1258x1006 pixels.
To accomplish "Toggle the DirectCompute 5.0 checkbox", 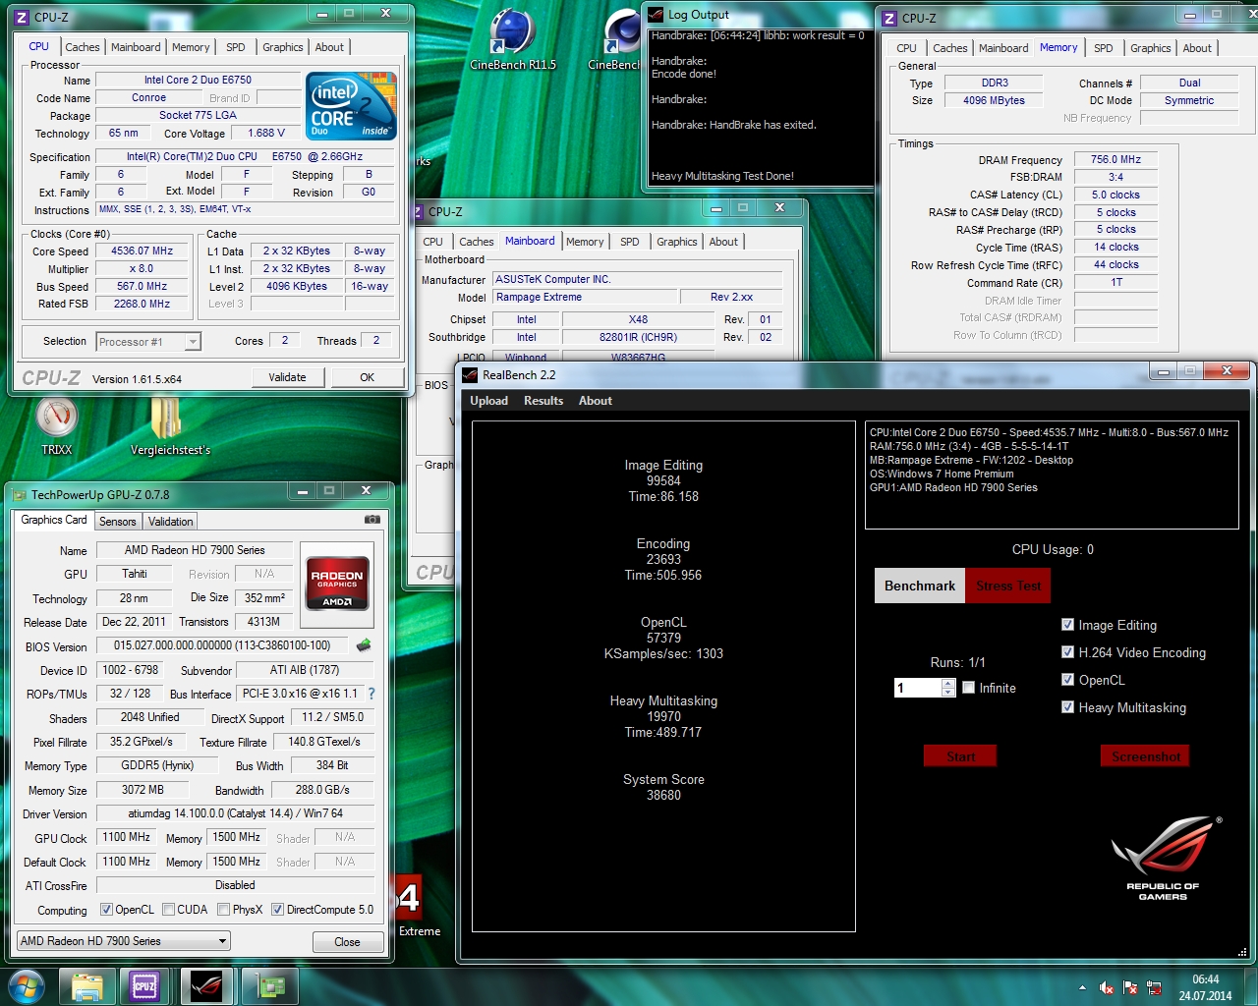I will (x=277, y=909).
